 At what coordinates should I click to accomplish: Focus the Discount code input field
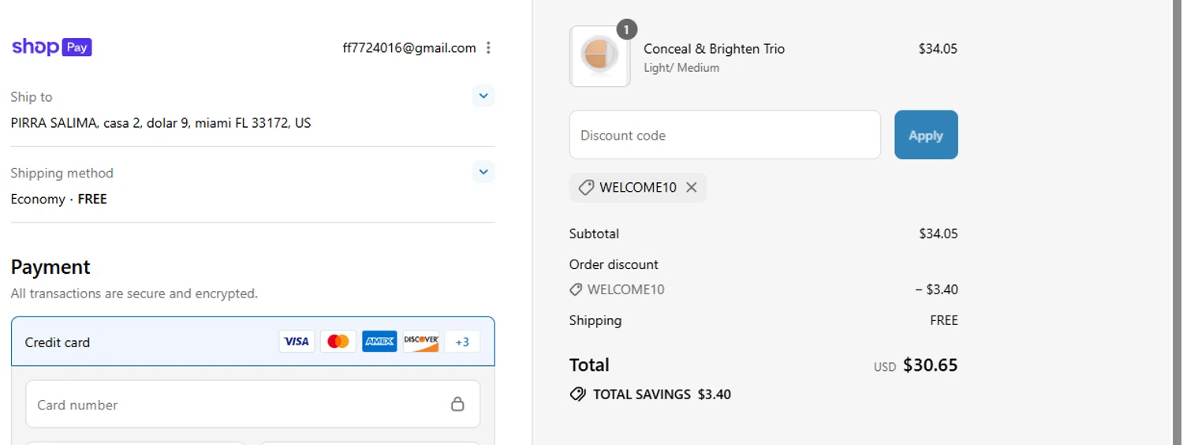(725, 135)
